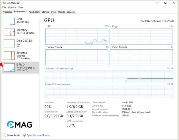The width and height of the screenshot is (179, 140).
Task: Open the Details tab
Action: coord(61,12)
